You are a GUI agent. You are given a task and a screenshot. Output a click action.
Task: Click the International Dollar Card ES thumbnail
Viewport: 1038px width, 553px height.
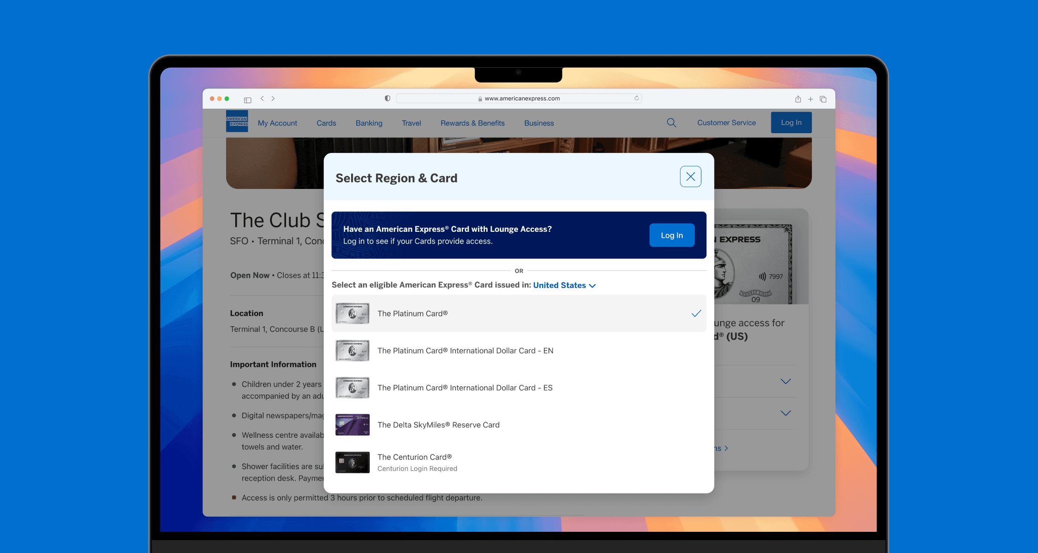click(352, 388)
